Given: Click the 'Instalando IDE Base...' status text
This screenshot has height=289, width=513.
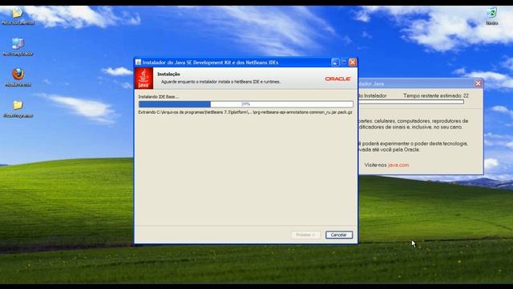Looking at the screenshot, I should point(159,97).
